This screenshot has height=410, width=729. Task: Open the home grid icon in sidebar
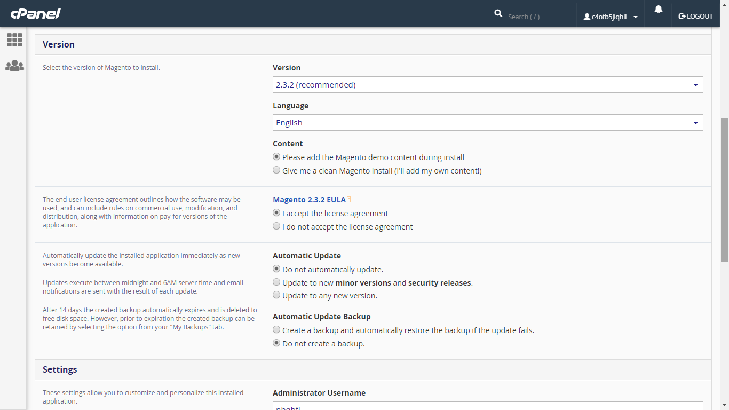tap(14, 40)
